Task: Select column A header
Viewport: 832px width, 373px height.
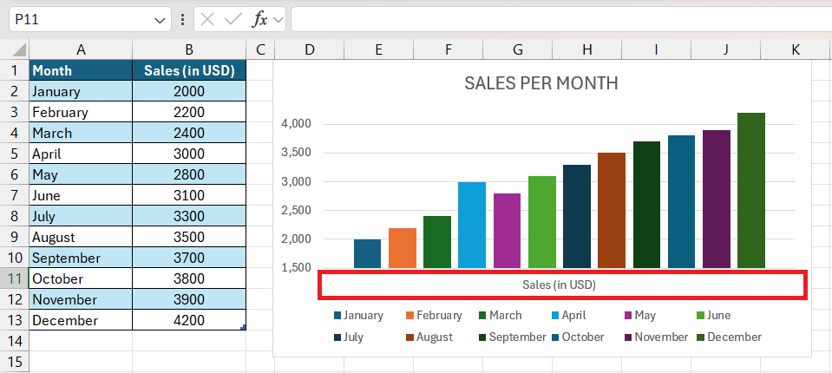Action: pyautogui.click(x=81, y=49)
